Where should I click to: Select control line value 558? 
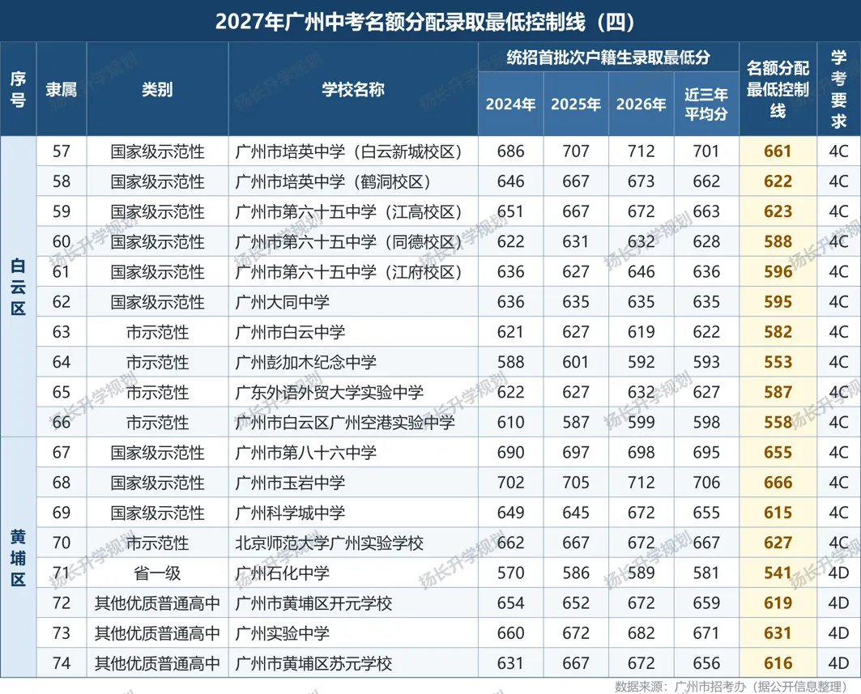pos(778,423)
